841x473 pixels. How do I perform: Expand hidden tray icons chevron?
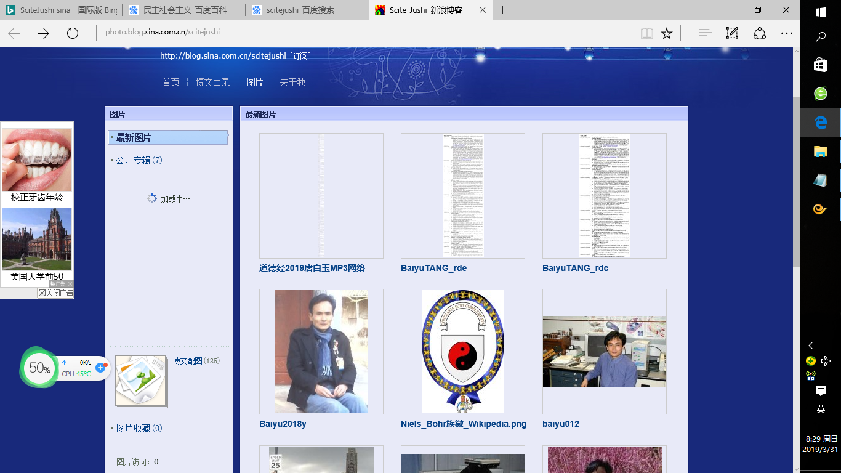811,346
